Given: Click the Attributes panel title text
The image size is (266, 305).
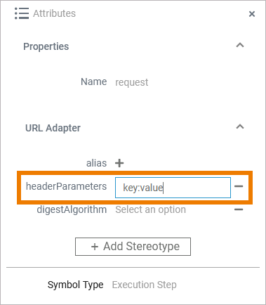Looking at the screenshot, I should (54, 13).
